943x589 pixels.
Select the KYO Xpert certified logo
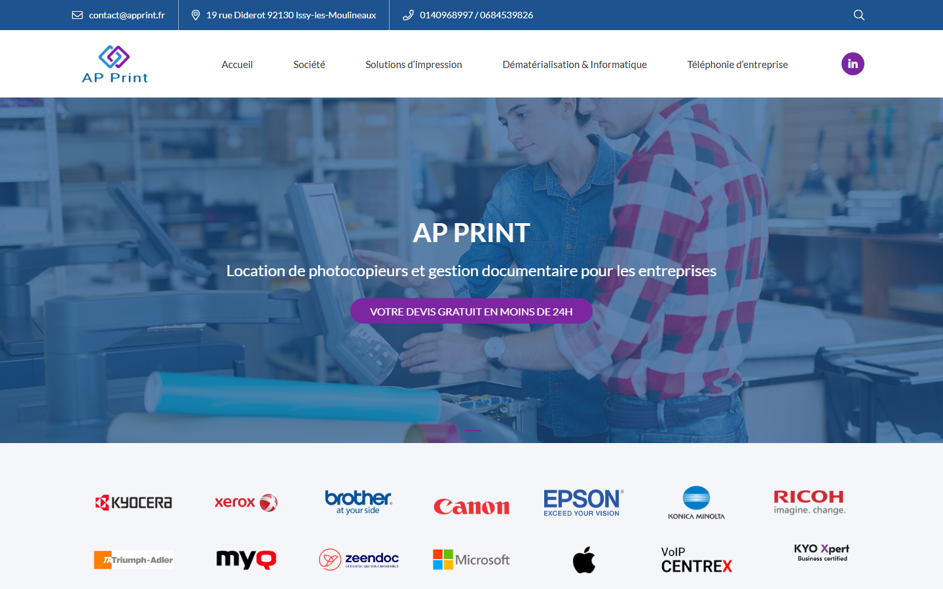[x=822, y=552]
